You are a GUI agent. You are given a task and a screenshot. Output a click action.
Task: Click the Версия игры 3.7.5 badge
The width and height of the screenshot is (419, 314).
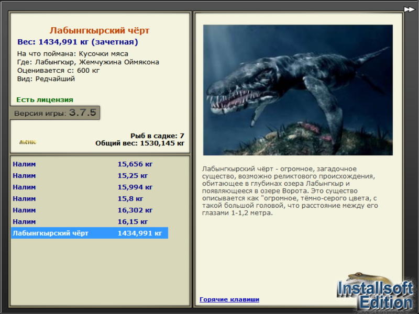coord(55,113)
